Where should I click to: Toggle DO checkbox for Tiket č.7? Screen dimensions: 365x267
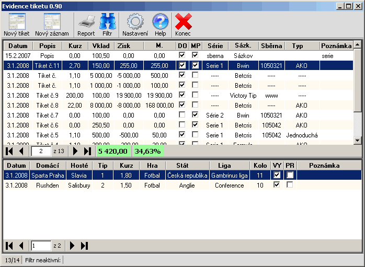pos(182,115)
